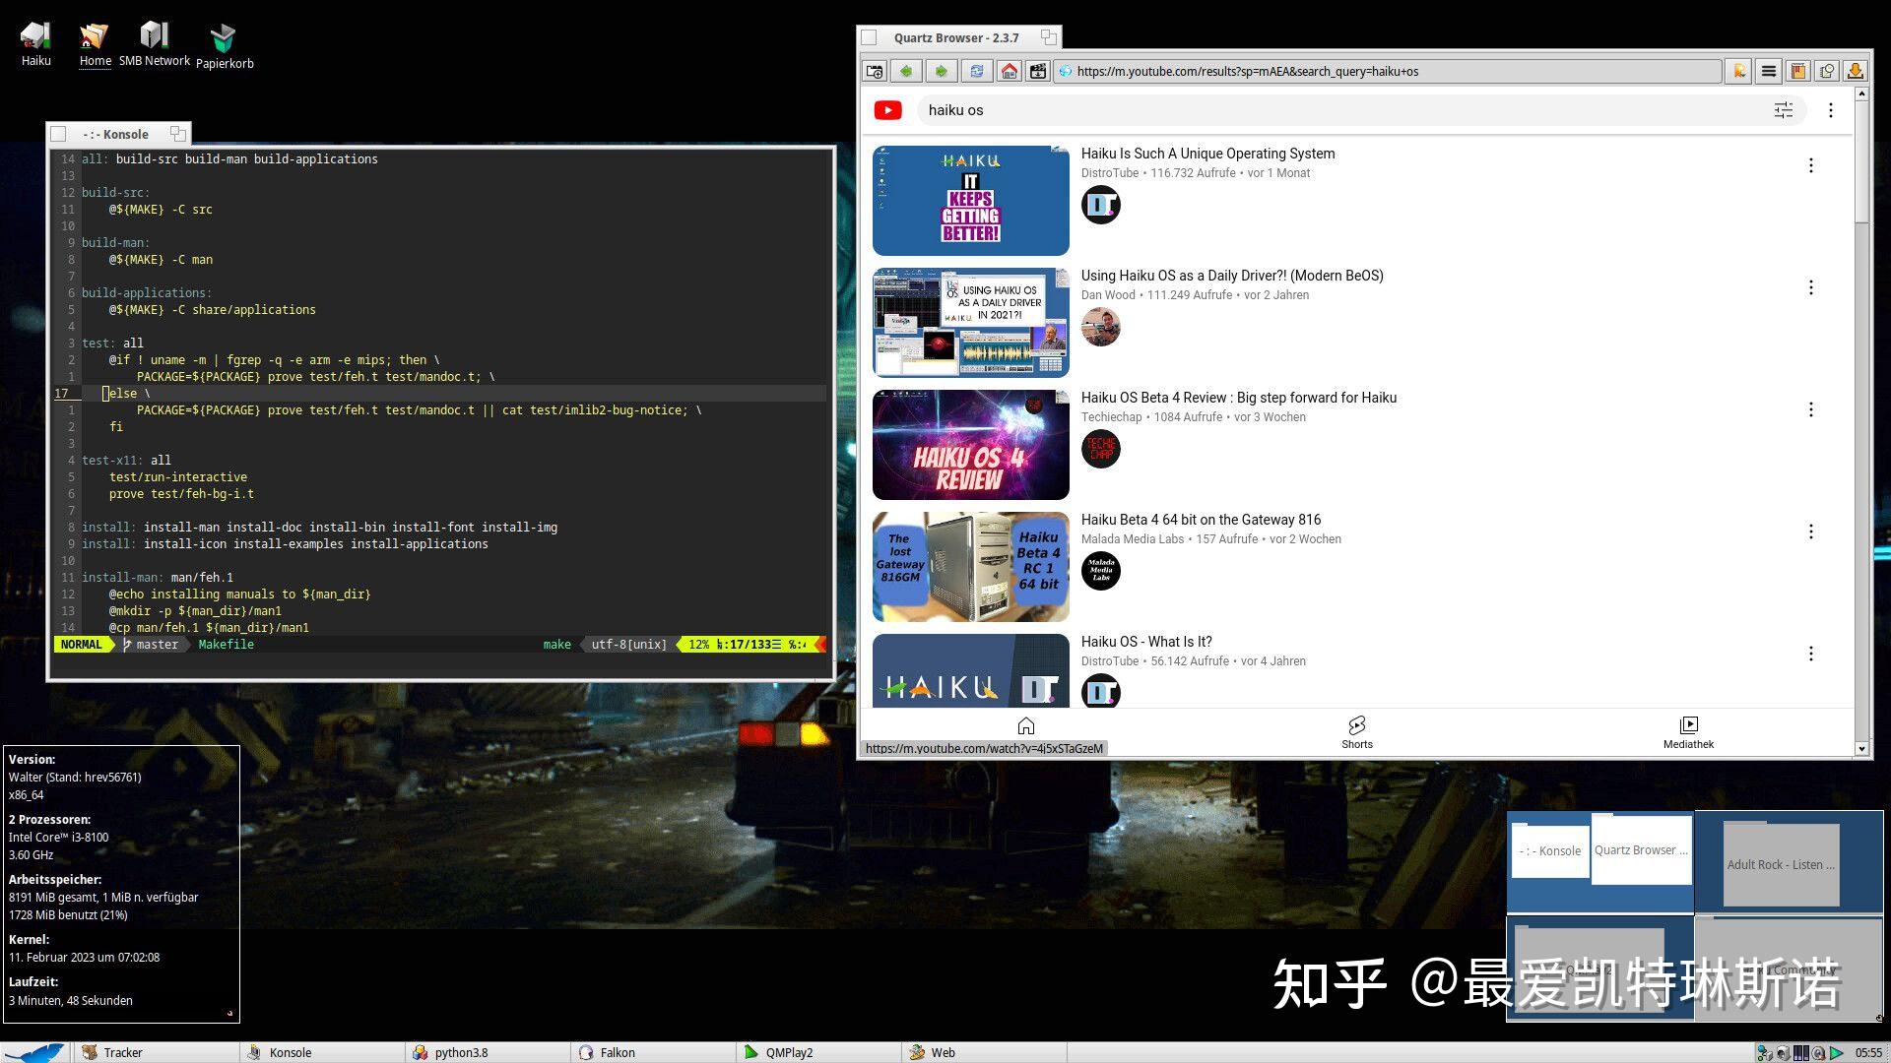The width and height of the screenshot is (1891, 1063).
Task: Click the Haiku OS 4 Review thumbnail
Action: 970,445
